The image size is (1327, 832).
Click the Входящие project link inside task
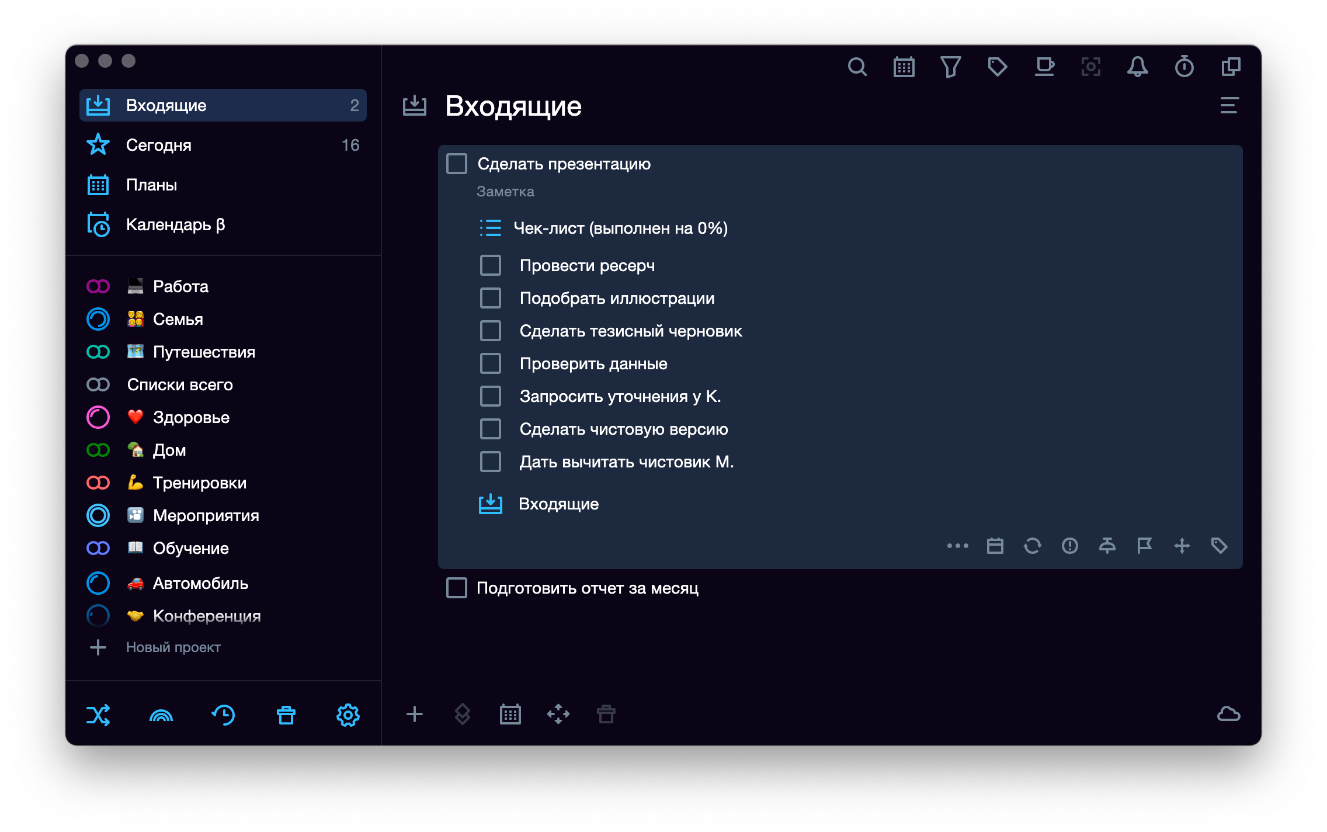coord(539,504)
